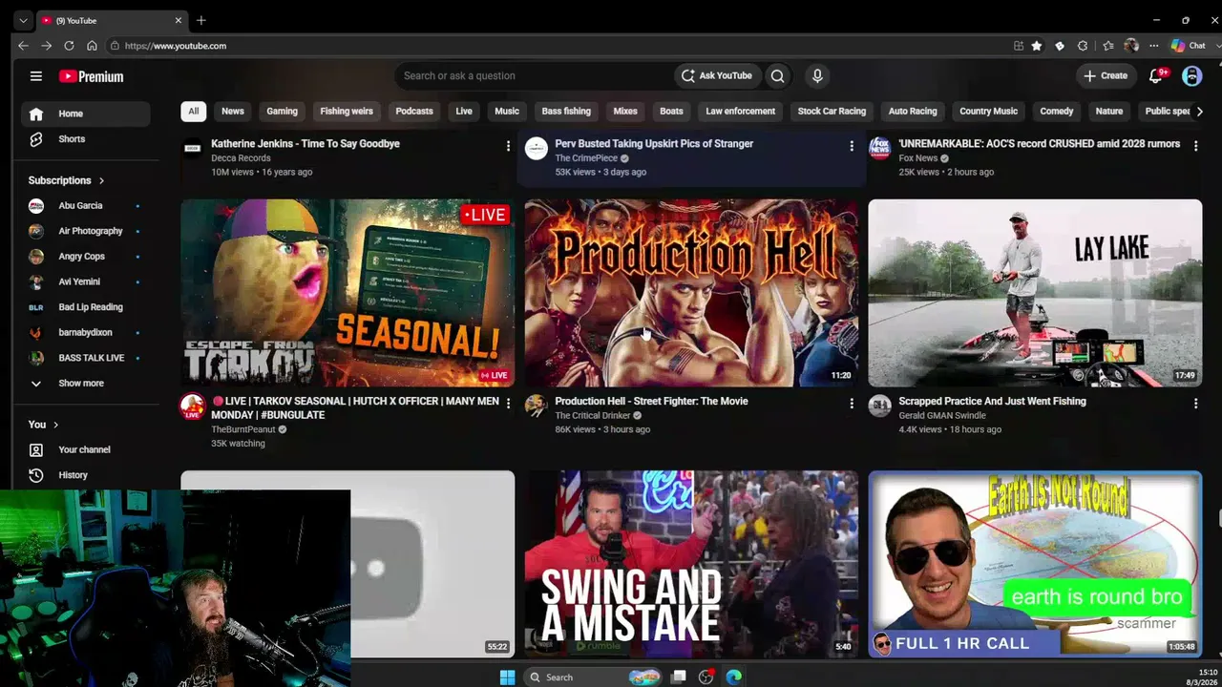The height and width of the screenshot is (687, 1222).
Task: Focus the YouTube search input field
Action: (x=535, y=76)
